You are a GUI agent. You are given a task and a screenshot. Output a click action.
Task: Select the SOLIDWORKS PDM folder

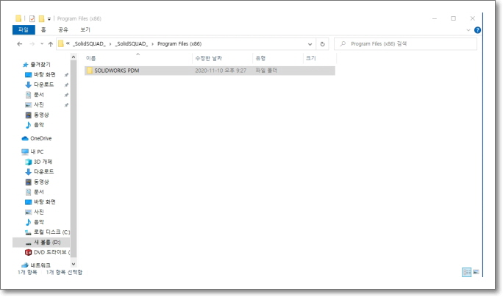pyautogui.click(x=210, y=71)
